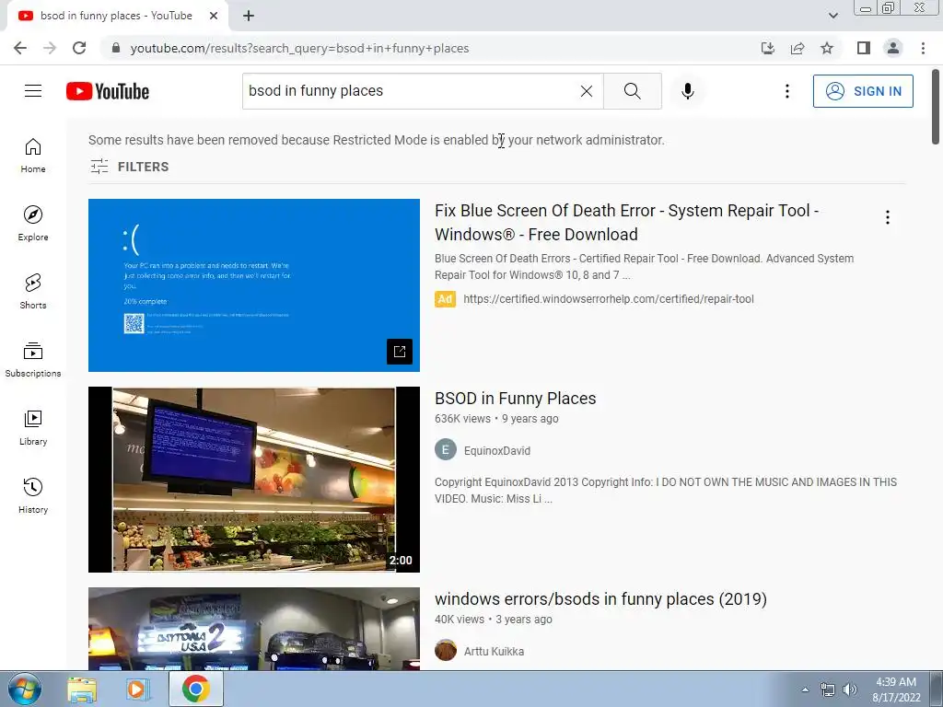Click the SIGN IN button
The height and width of the screenshot is (707, 943).
tap(863, 91)
